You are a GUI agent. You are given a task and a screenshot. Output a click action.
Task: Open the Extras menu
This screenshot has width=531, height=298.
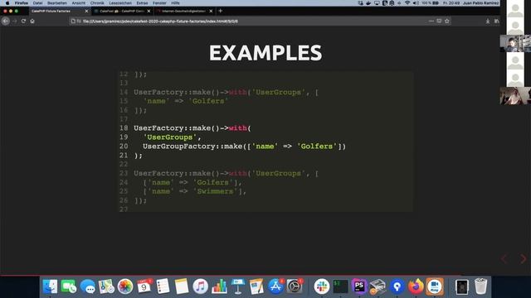coord(142,3)
